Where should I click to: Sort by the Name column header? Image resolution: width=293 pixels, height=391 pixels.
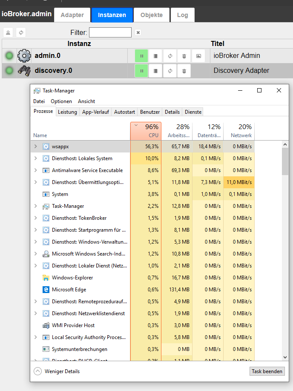[x=80, y=131]
